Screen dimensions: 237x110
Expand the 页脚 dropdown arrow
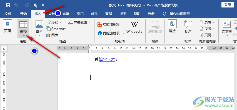213,29
